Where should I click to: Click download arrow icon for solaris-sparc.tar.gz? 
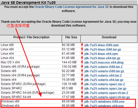tap(82, 88)
